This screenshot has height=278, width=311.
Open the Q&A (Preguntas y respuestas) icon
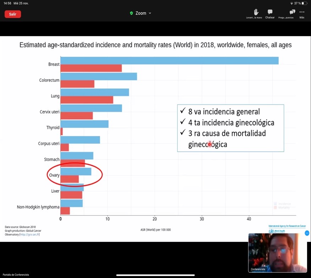pos(292,12)
